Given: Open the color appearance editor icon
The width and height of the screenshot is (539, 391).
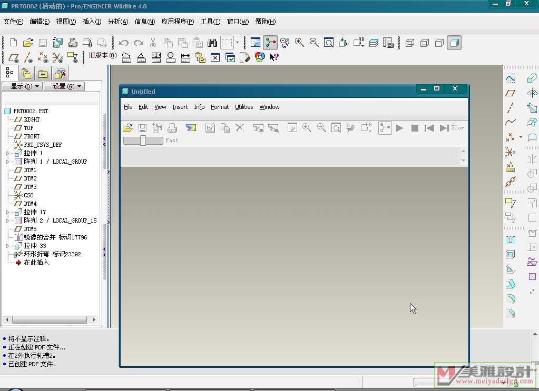Looking at the screenshot, I should click(260, 57).
